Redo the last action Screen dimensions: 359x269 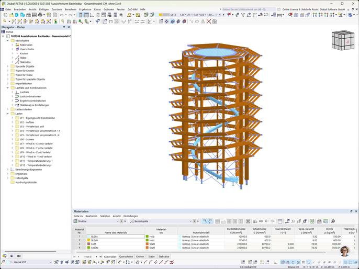click(70, 15)
